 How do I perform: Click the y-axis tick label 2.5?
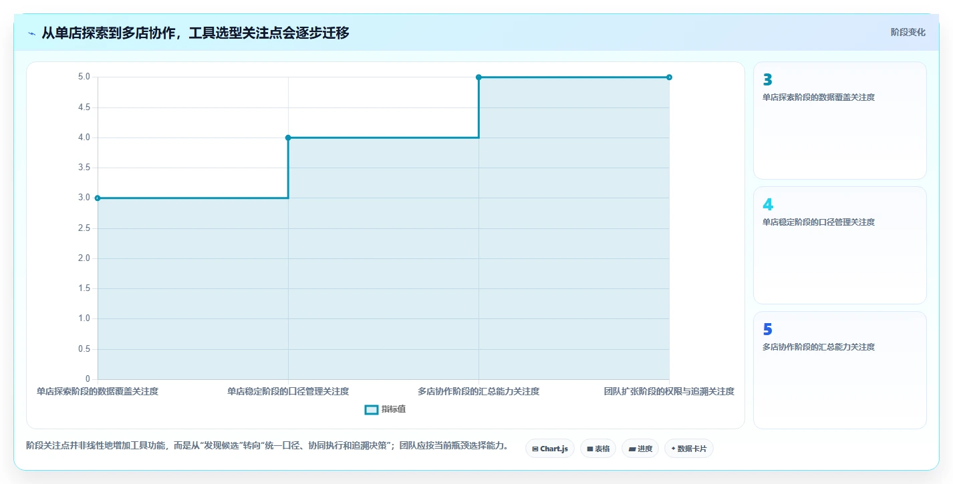84,228
